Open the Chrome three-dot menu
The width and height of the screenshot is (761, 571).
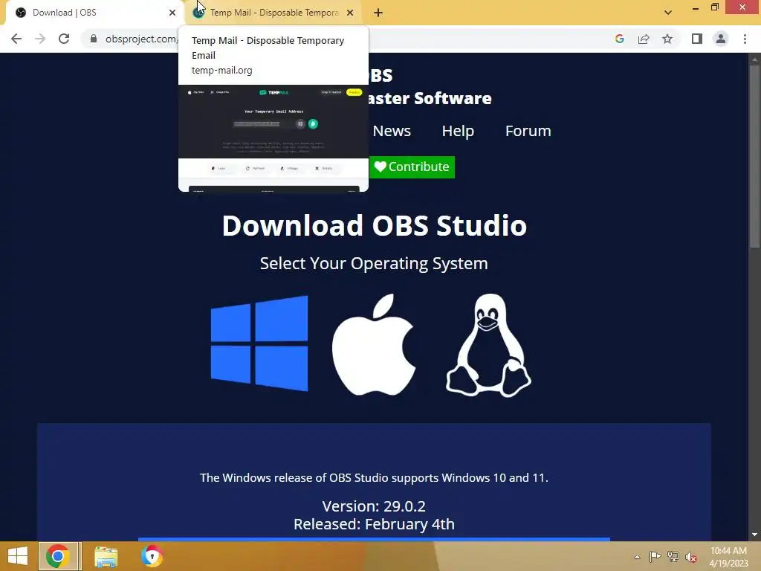[745, 39]
